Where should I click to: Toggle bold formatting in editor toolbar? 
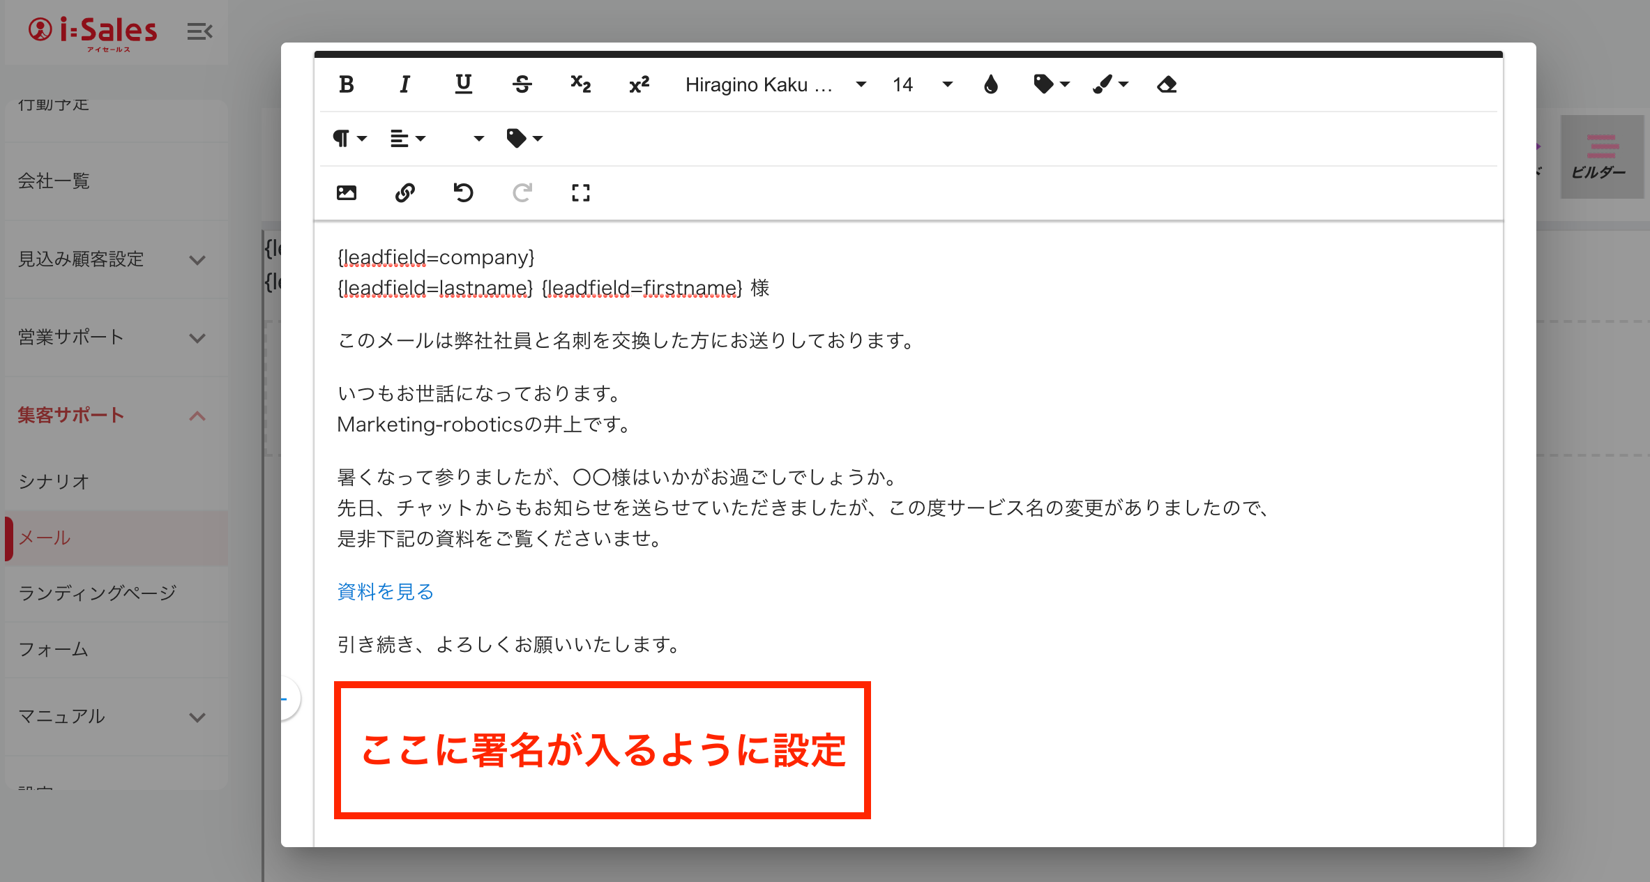[347, 84]
